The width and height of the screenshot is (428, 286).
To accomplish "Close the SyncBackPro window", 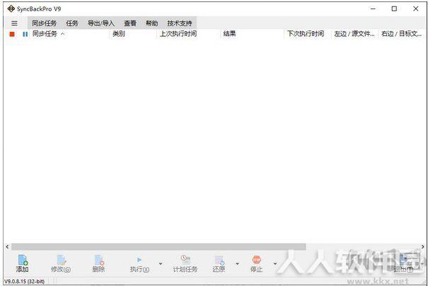I will click(x=416, y=8).
